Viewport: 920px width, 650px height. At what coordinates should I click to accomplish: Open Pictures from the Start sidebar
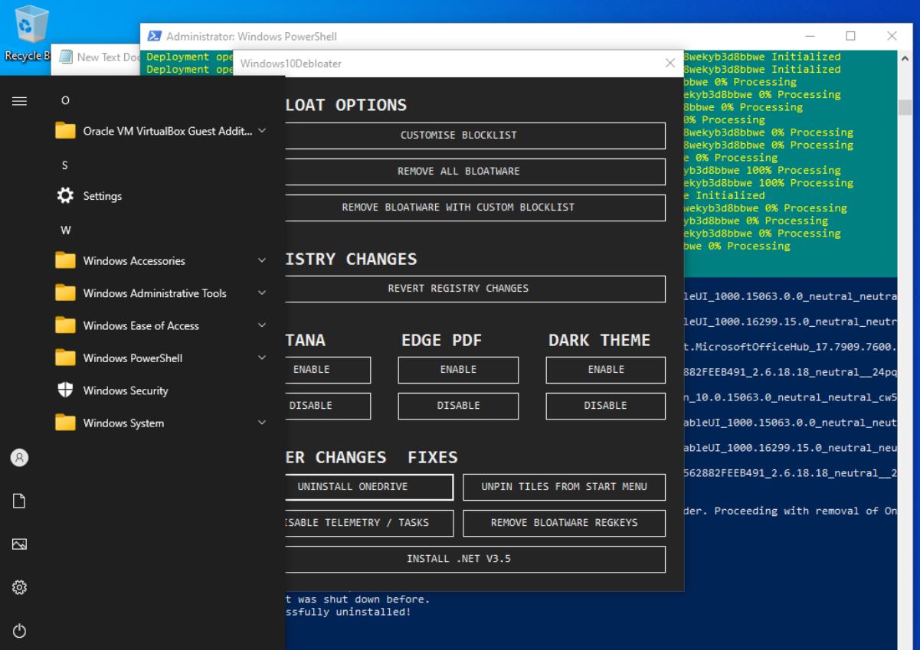[x=18, y=544]
